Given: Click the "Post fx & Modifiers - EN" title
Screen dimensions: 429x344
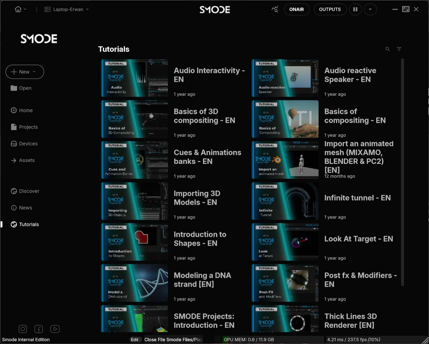Looking at the screenshot, I should tap(361, 280).
